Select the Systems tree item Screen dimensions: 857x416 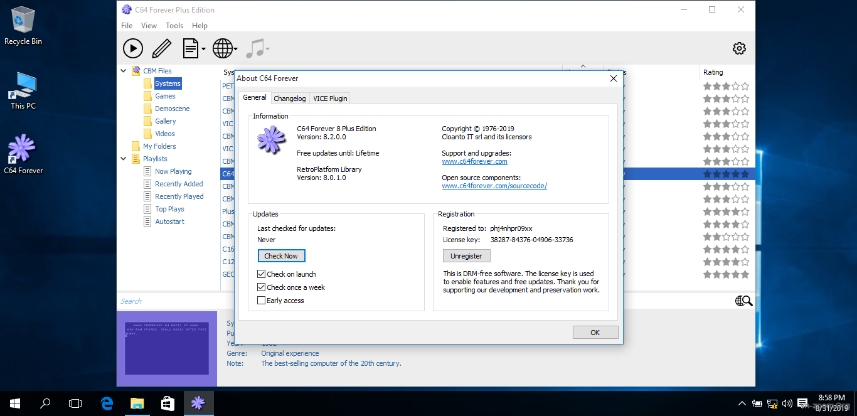point(168,83)
